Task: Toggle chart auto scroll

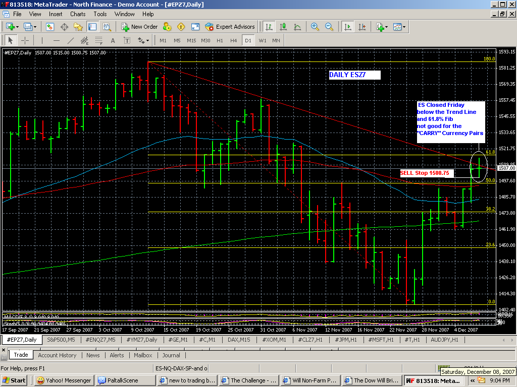Action: (x=347, y=27)
